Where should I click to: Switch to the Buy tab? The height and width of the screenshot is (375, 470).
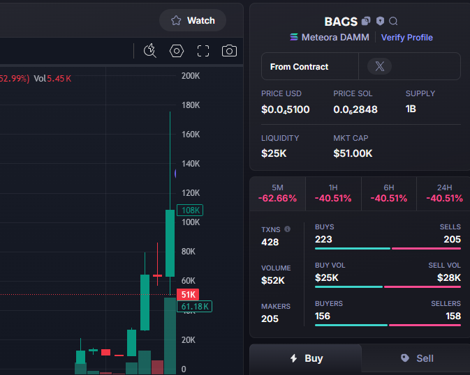306,358
